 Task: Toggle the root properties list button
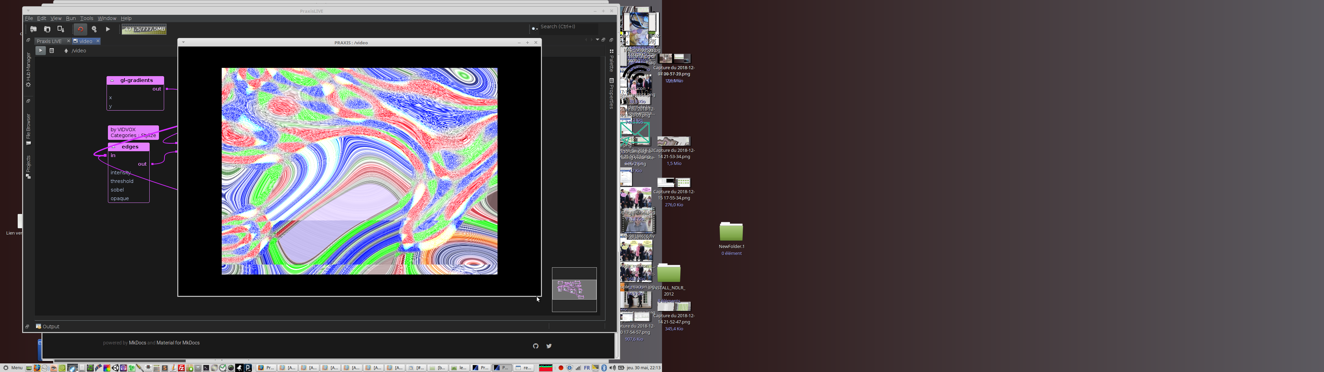pyautogui.click(x=52, y=50)
